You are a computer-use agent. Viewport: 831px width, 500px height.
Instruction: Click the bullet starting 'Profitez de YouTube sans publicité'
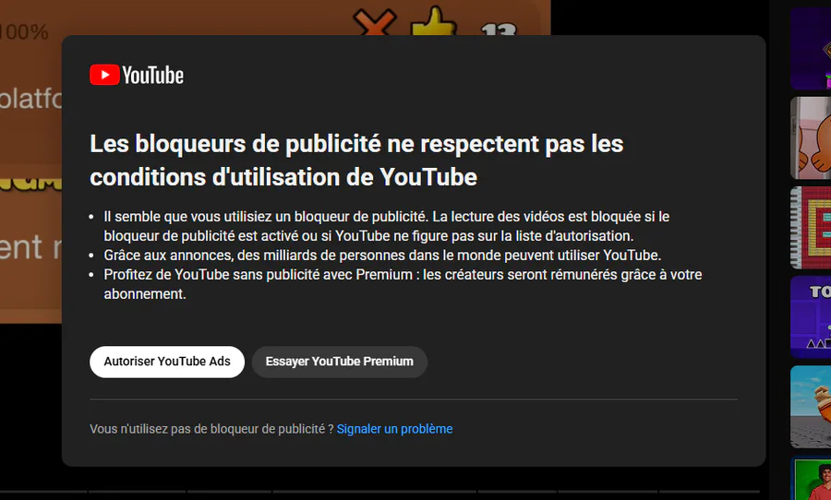click(x=403, y=284)
